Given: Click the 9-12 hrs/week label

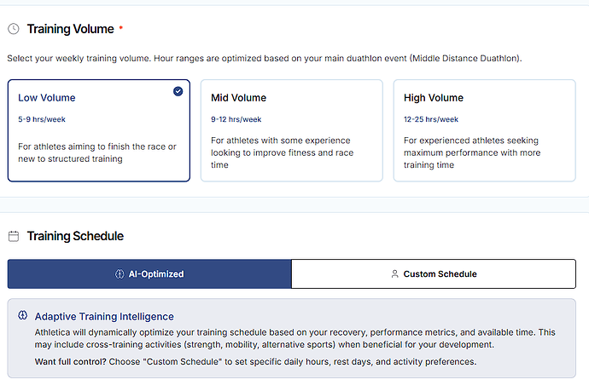Looking at the screenshot, I should click(236, 119).
